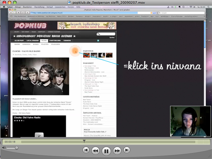
Task: Expand the 'musik' bookmarks folder dropdown
Action: pyautogui.click(x=106, y=17)
